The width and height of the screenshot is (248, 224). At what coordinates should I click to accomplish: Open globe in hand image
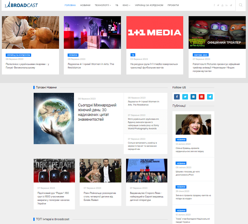pyautogui.click(x=54, y=118)
